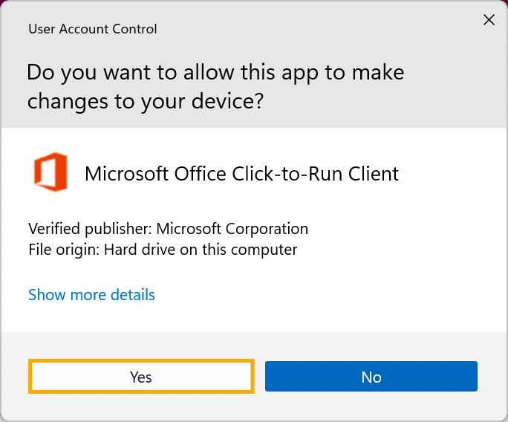
Task: Click Yes to allow the app
Action: pyautogui.click(x=141, y=377)
